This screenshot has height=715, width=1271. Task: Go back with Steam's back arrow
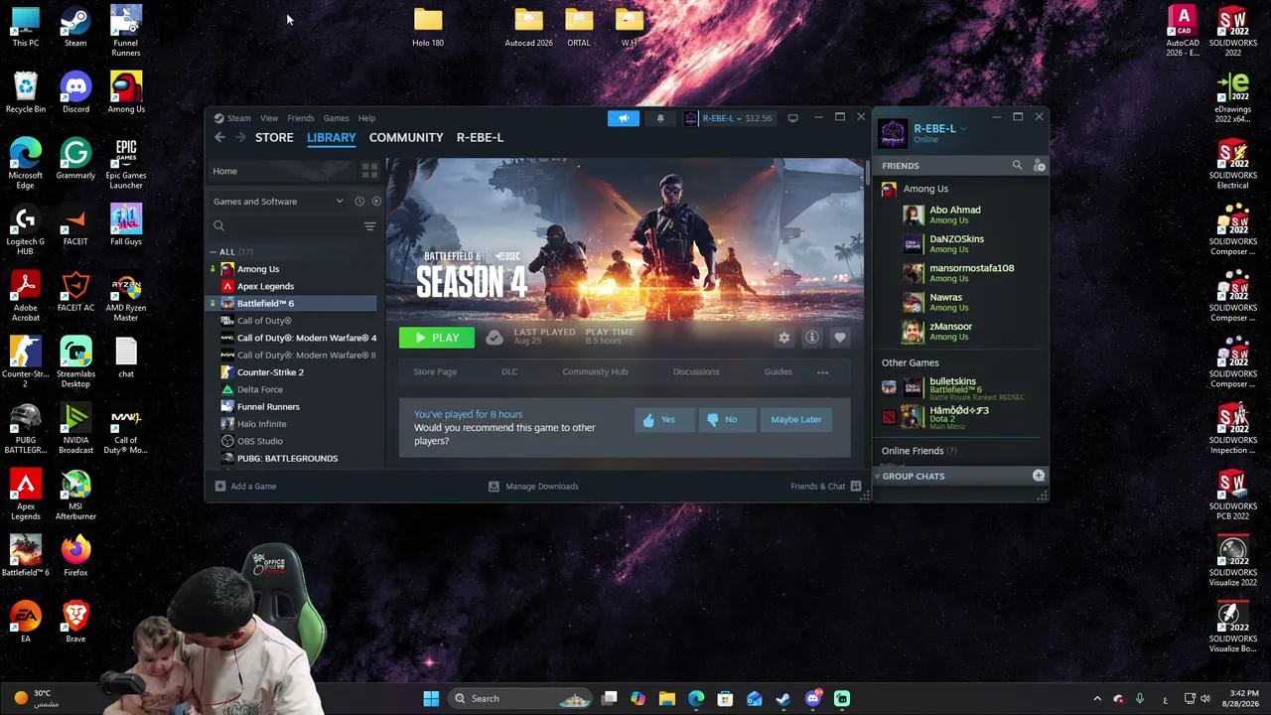219,137
